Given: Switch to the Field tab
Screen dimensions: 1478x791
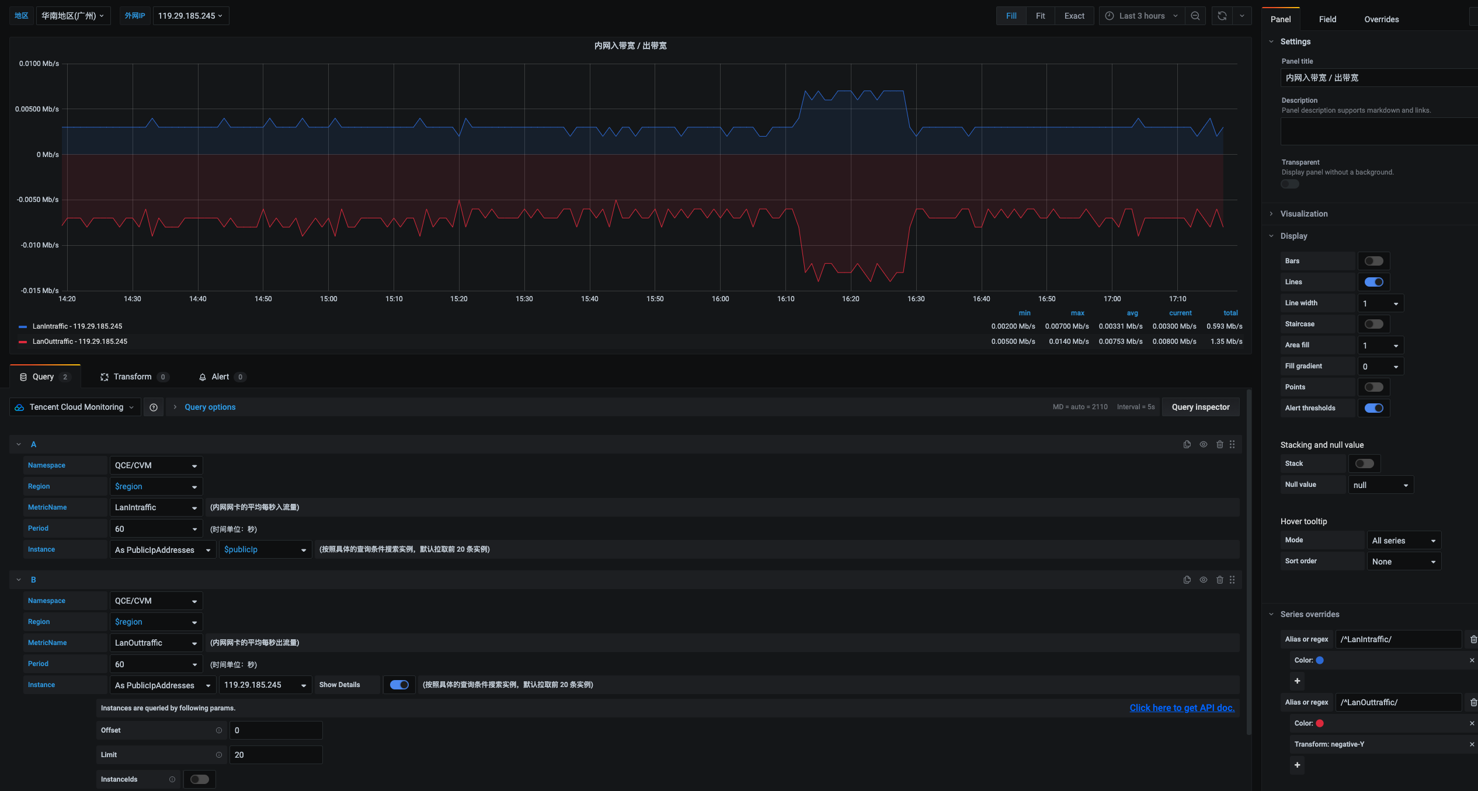Looking at the screenshot, I should 1327,19.
